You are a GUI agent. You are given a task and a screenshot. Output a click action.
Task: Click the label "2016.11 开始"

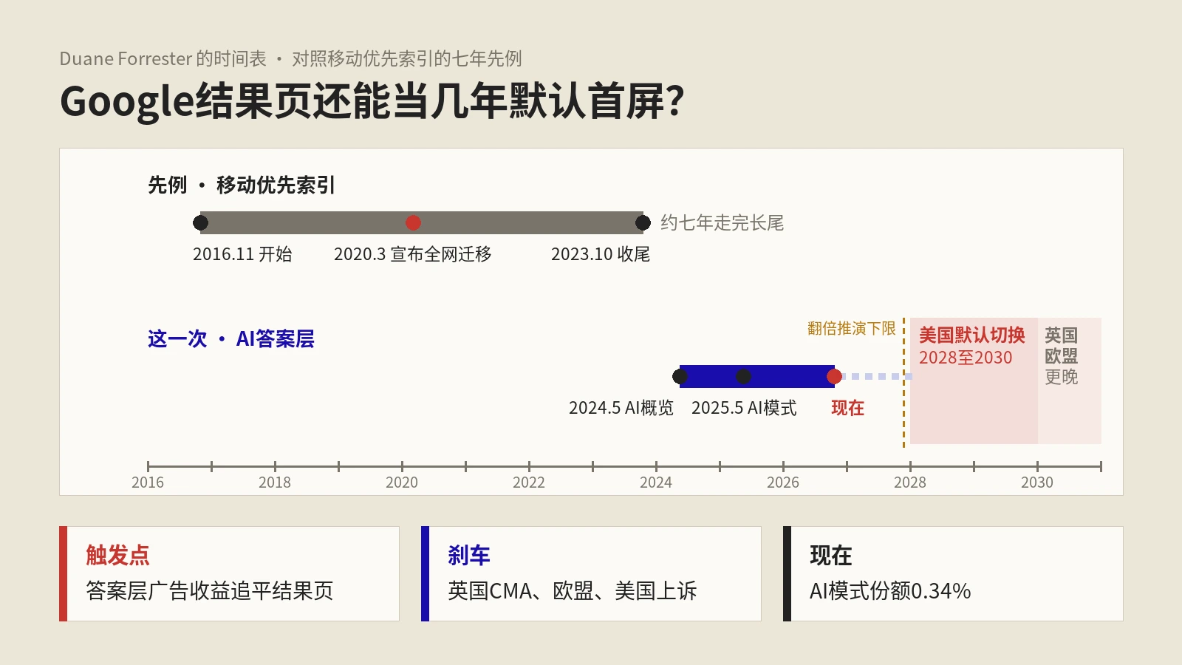click(242, 254)
